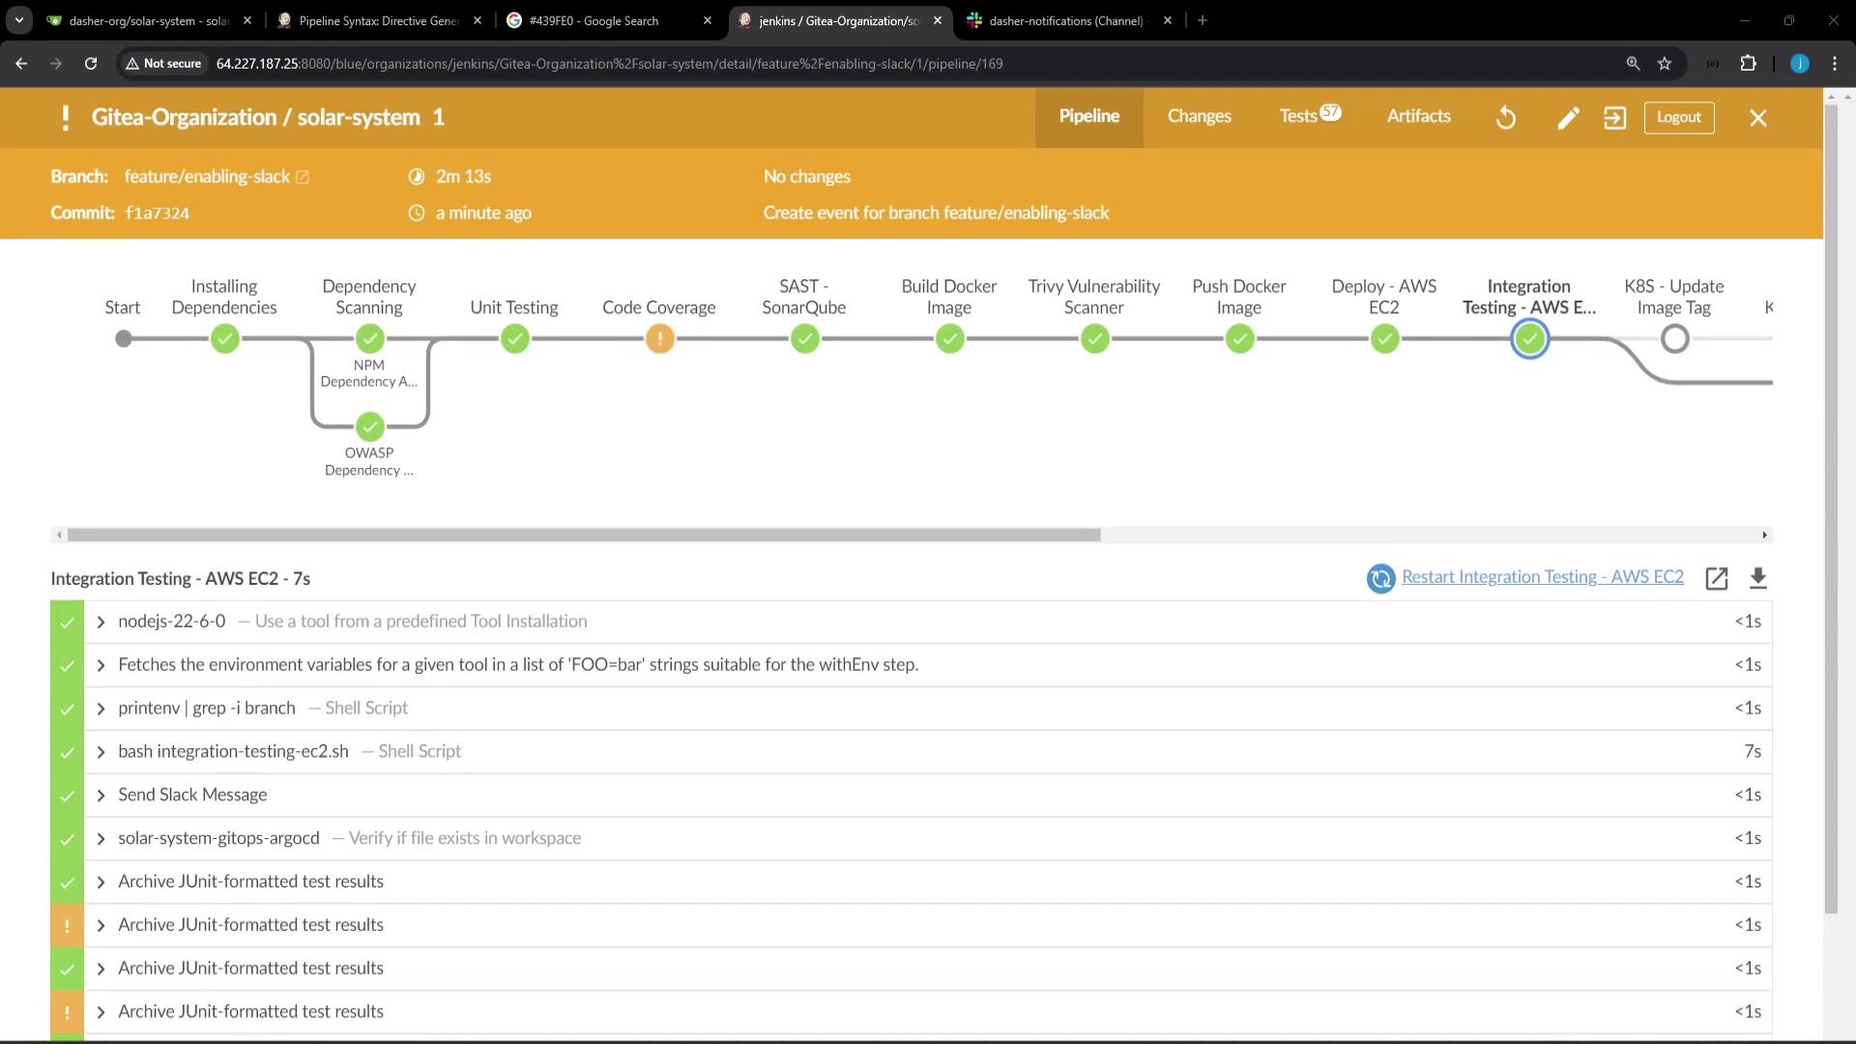The height and width of the screenshot is (1044, 1856).
Task: Select the K8S Update Image Tag node
Action: click(x=1674, y=339)
